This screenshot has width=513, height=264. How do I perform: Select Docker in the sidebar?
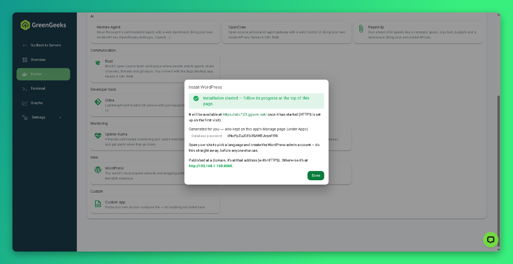(x=43, y=74)
